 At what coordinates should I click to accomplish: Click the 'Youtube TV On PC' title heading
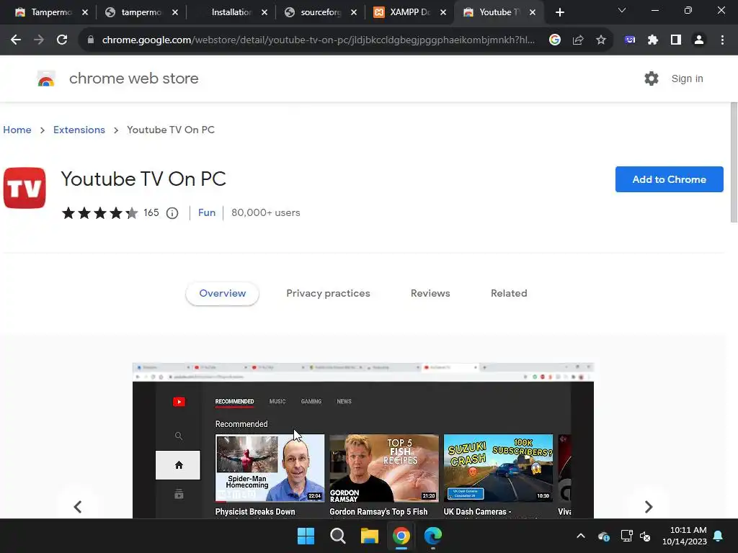pos(143,179)
